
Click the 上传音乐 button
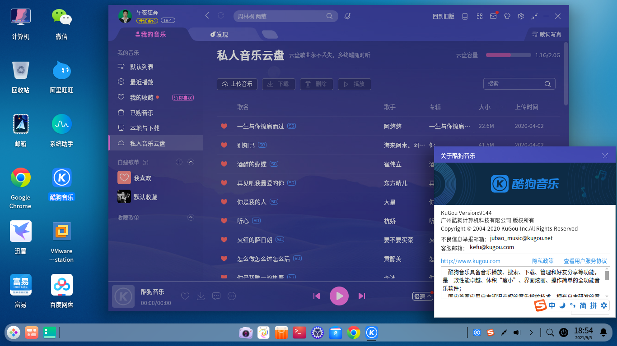point(237,84)
